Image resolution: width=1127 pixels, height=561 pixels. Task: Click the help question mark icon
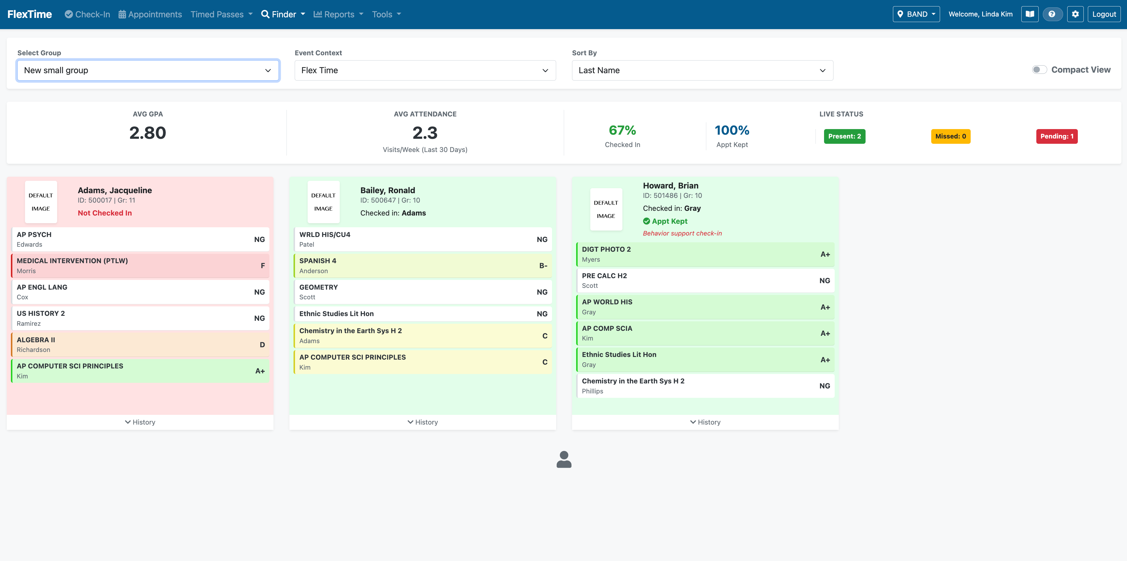(1052, 14)
